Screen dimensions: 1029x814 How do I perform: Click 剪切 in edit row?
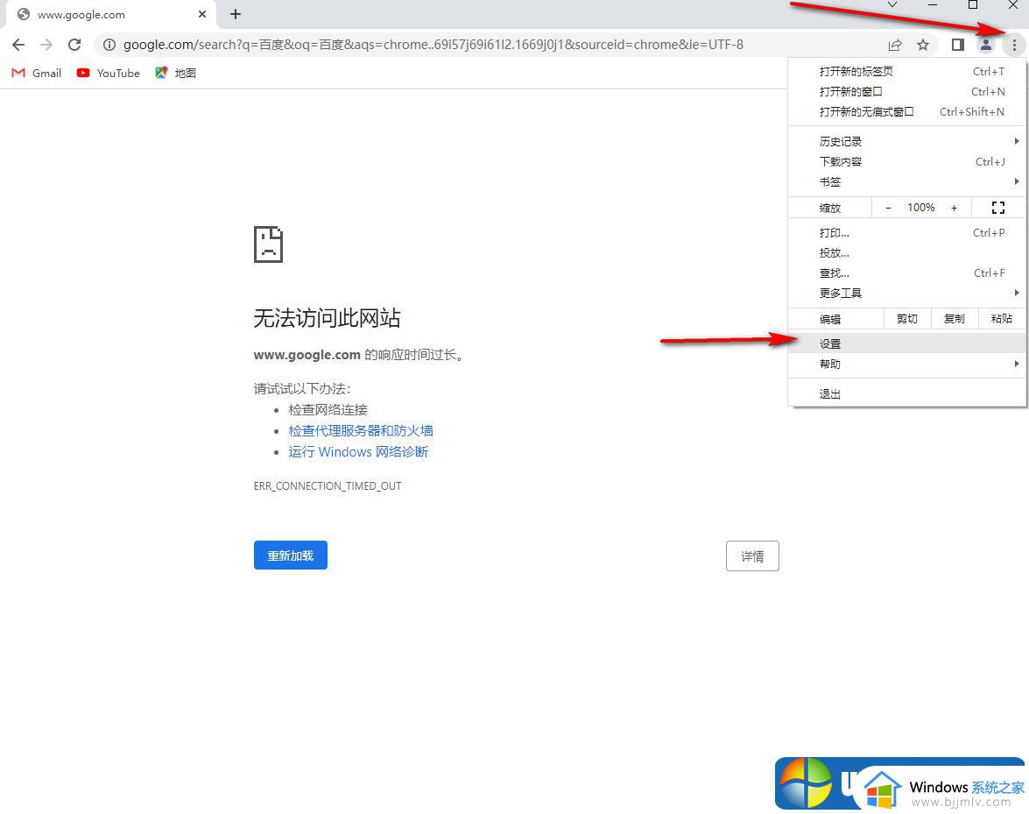click(x=907, y=318)
